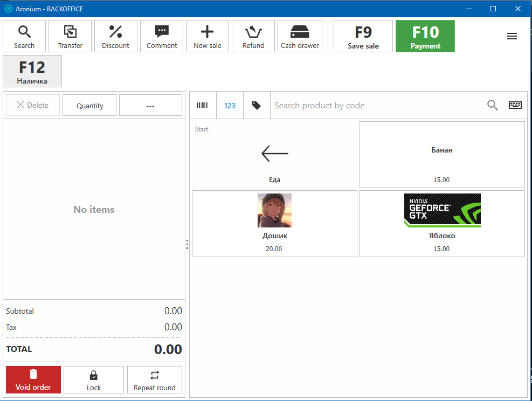This screenshot has width=532, height=401.
Task: Add a Comment to the order
Action: click(x=162, y=36)
